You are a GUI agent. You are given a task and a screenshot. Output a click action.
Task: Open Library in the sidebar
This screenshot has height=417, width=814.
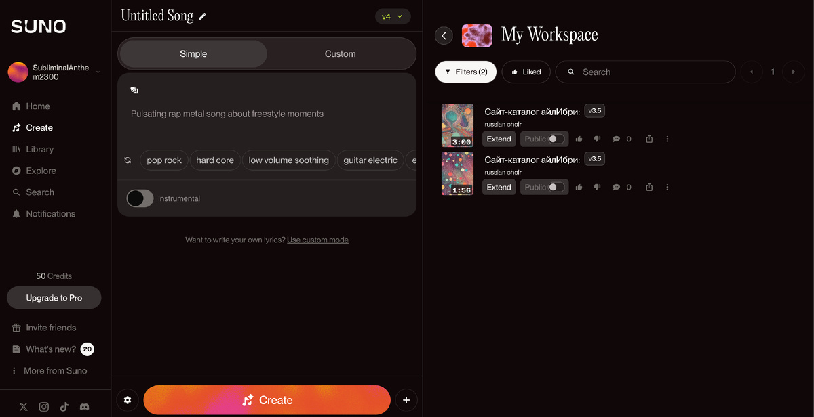[33, 150]
